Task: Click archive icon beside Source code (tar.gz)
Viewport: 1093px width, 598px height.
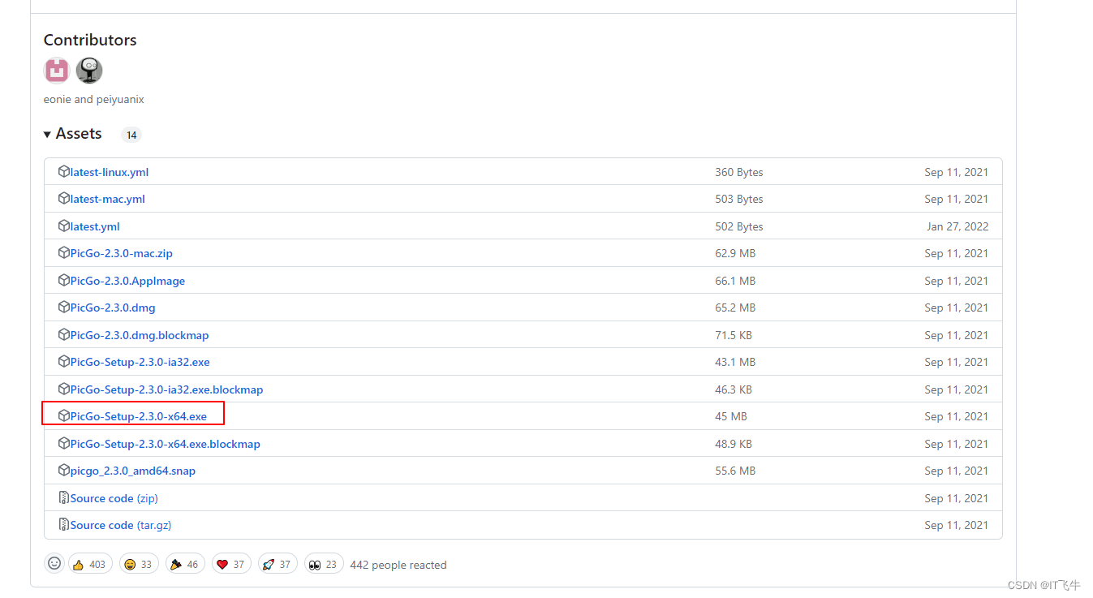Action: [x=64, y=525]
